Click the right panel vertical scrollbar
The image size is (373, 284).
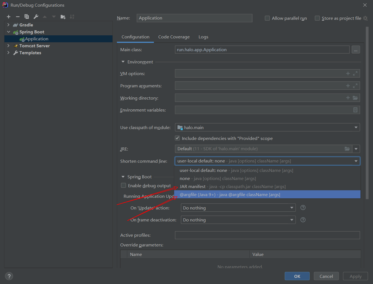[367, 113]
